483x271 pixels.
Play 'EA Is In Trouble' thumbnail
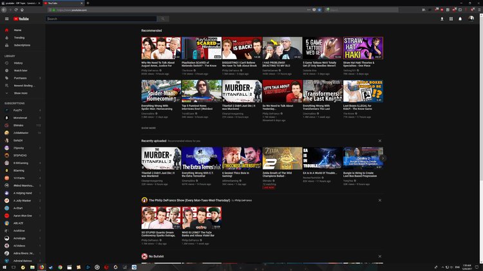(323, 158)
